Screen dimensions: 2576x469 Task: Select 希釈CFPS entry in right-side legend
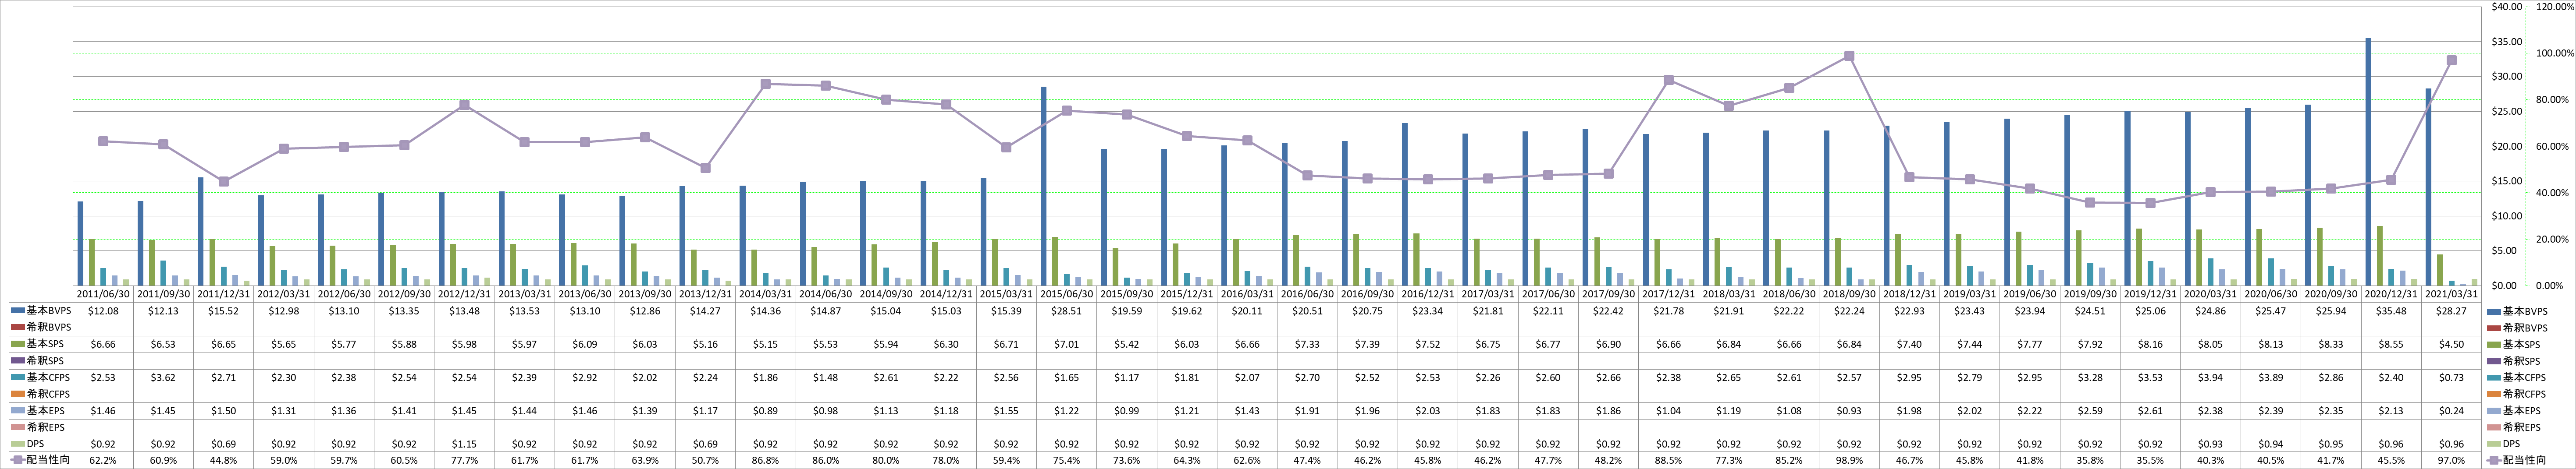click(2516, 394)
